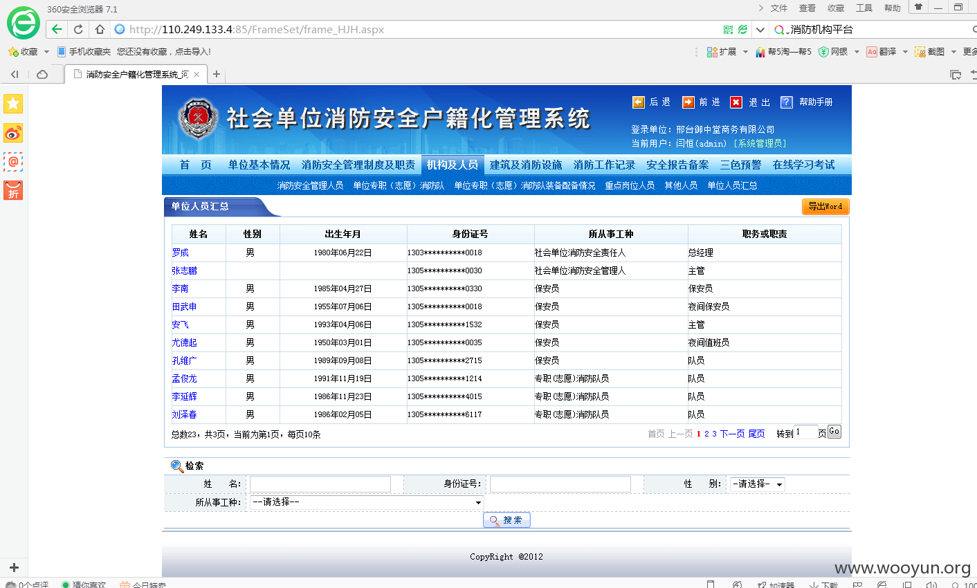Click the 导出Word export button
The width and height of the screenshot is (977, 588).
tap(825, 206)
